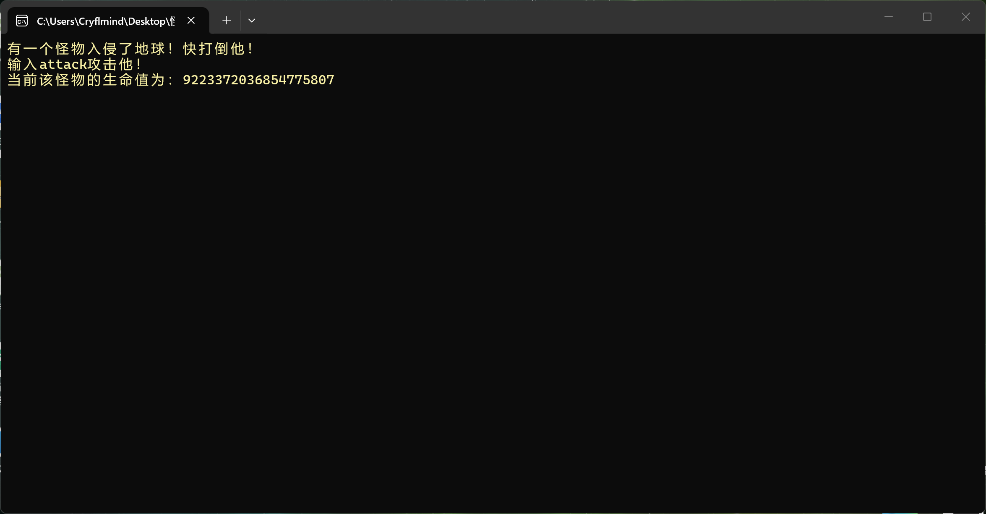Minimize the terminal window
The height and width of the screenshot is (514, 986).
(x=888, y=17)
